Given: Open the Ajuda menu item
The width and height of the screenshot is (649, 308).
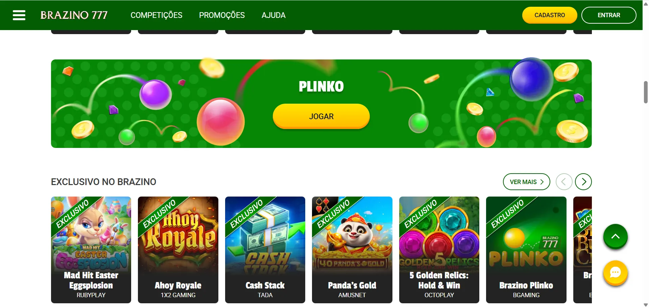Looking at the screenshot, I should coord(273,15).
